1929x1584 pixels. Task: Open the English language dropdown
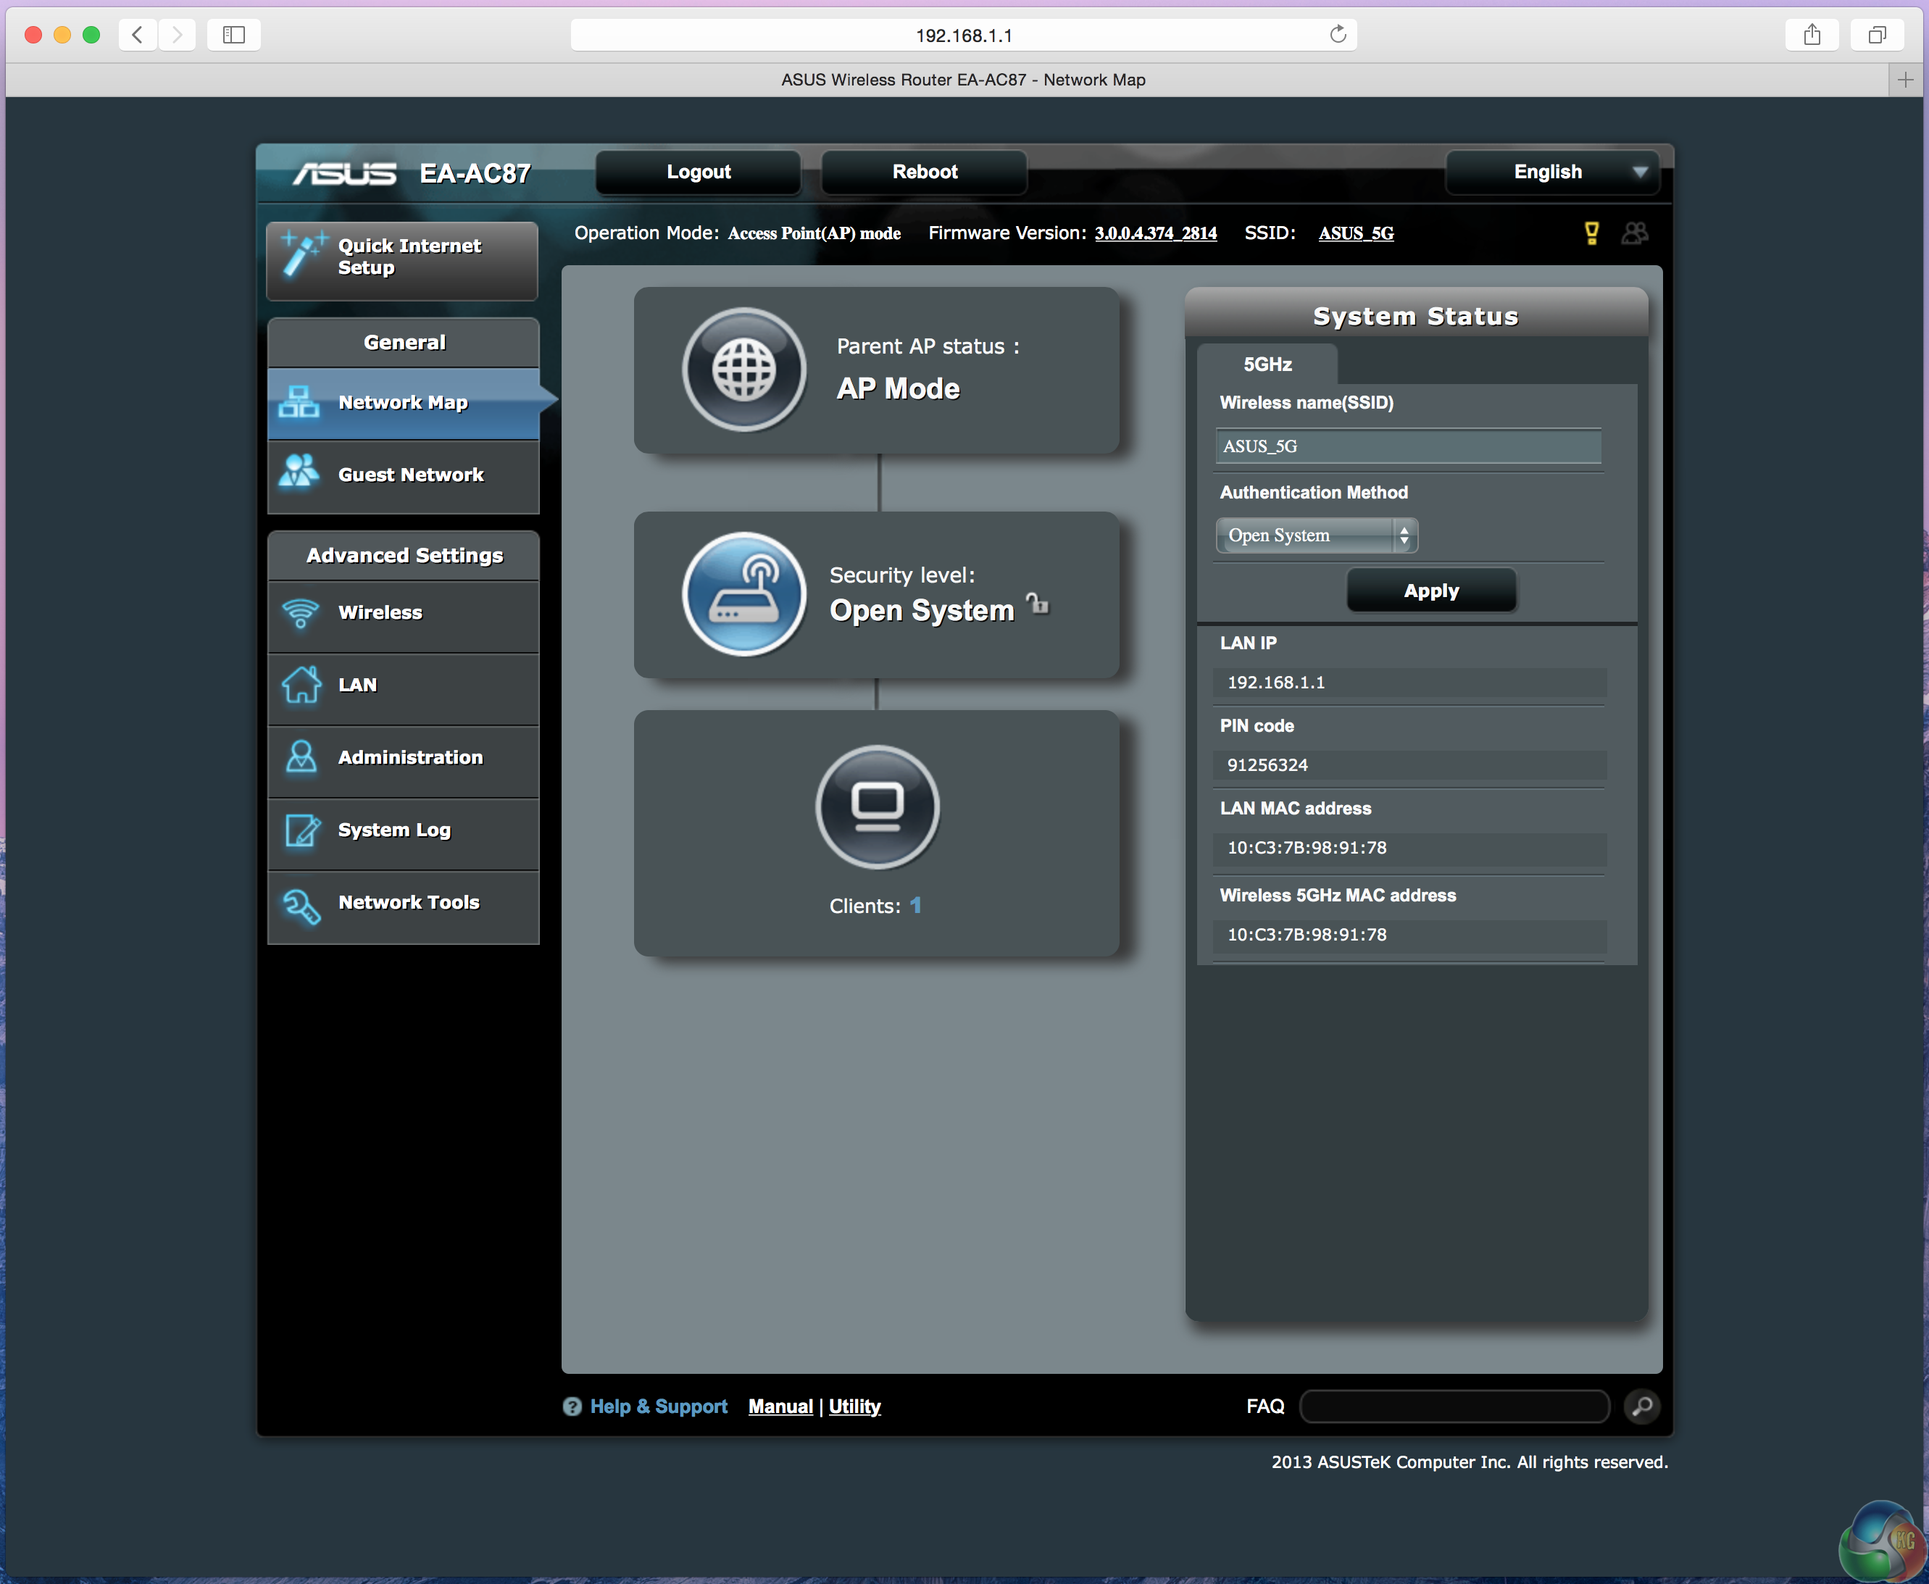1553,172
